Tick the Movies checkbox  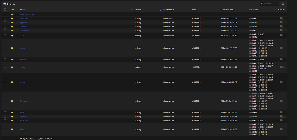5,59
